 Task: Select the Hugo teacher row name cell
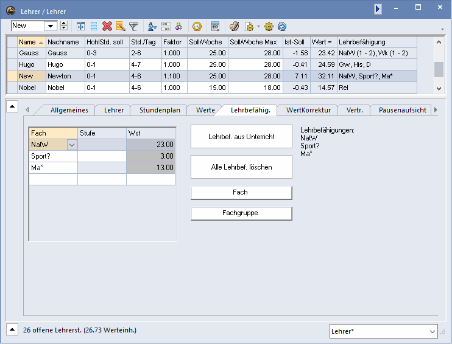point(32,64)
